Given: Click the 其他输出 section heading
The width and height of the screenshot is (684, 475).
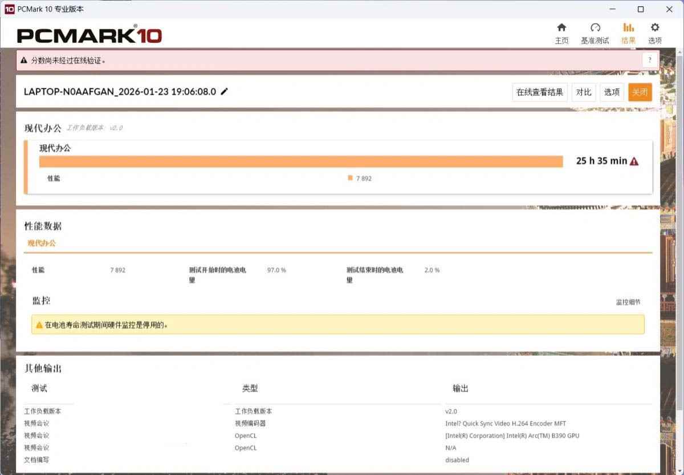Looking at the screenshot, I should 43,368.
